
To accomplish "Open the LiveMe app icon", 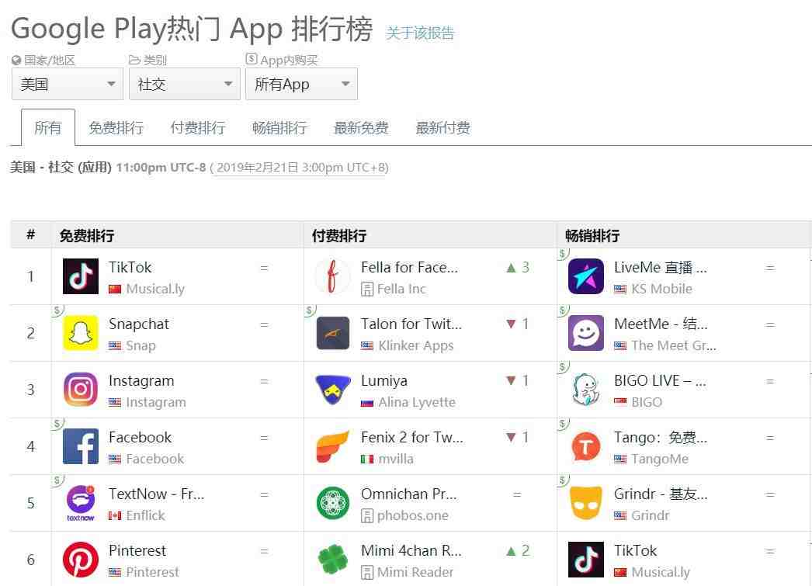I will click(585, 276).
